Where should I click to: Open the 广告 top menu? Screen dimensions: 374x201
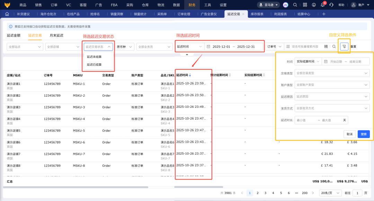tap(99, 5)
